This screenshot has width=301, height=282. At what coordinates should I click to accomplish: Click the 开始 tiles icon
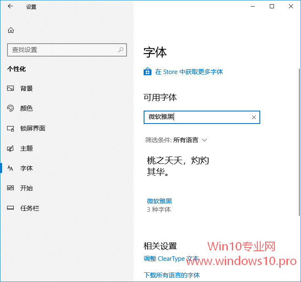10,188
